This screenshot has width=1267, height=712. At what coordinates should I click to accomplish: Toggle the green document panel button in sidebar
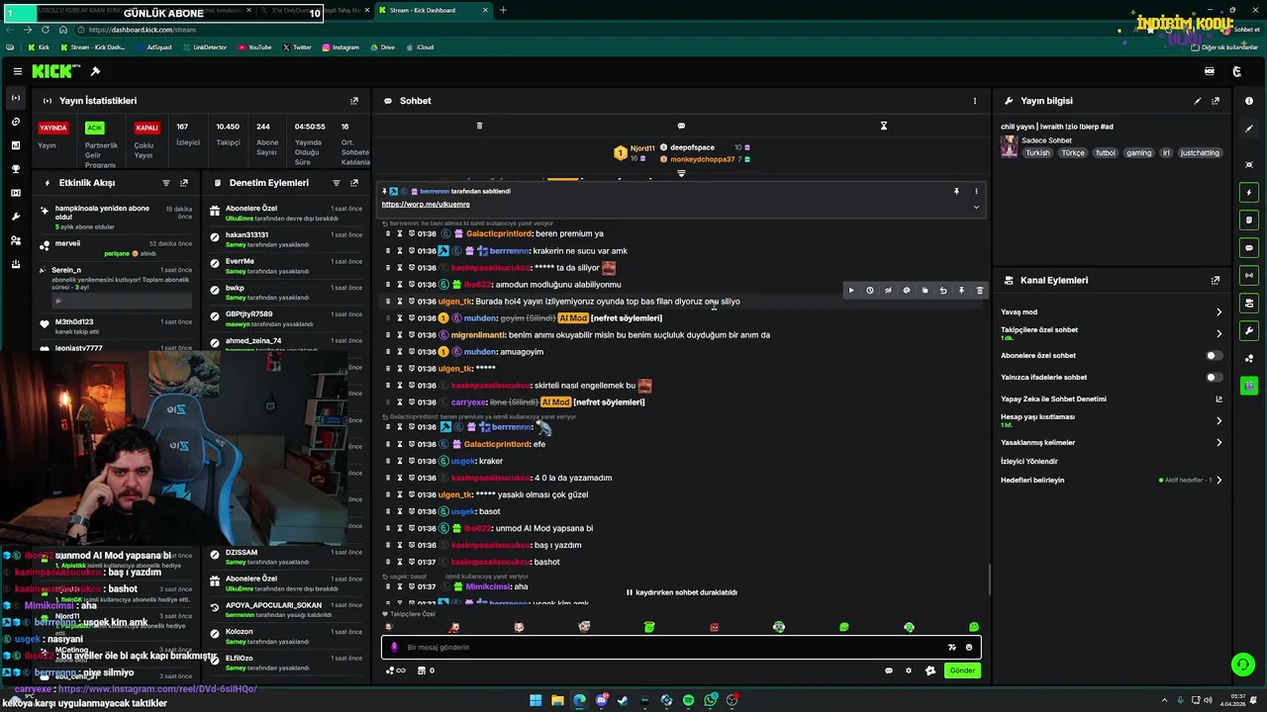[x=1249, y=221]
